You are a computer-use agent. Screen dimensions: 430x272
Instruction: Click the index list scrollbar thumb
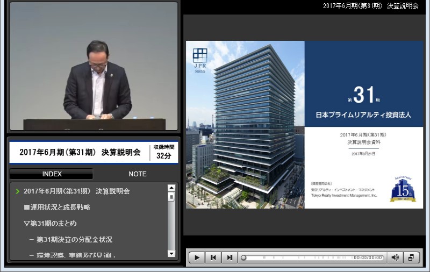pos(171,197)
